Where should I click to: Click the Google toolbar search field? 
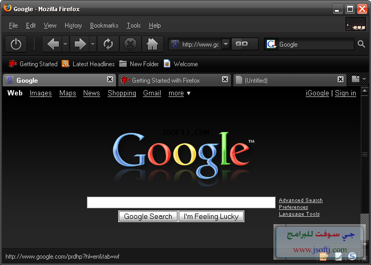pos(316,44)
